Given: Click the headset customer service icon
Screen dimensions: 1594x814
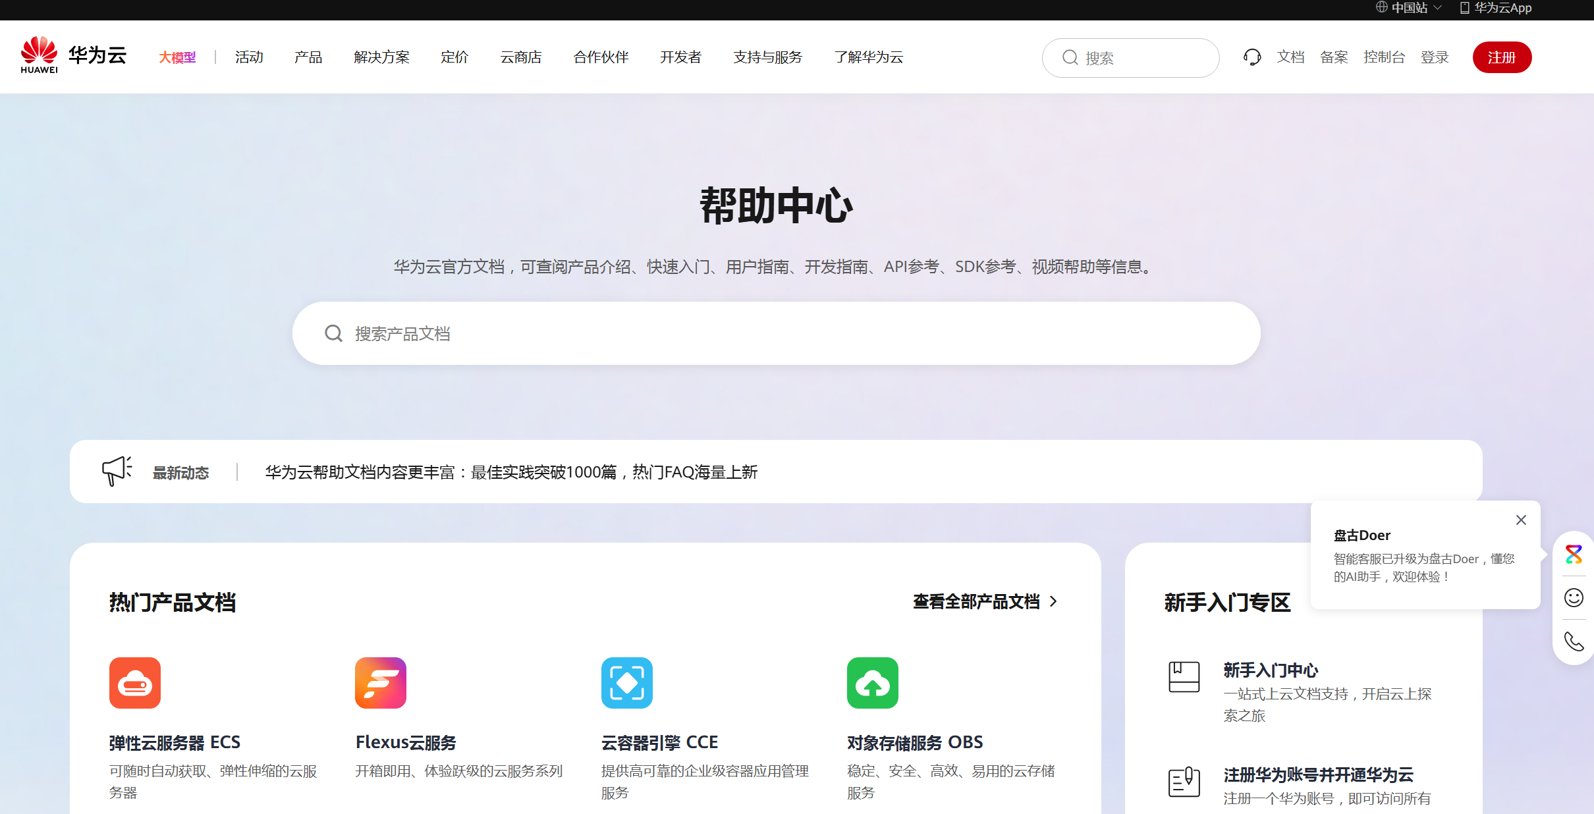Looking at the screenshot, I should pos(1253,57).
